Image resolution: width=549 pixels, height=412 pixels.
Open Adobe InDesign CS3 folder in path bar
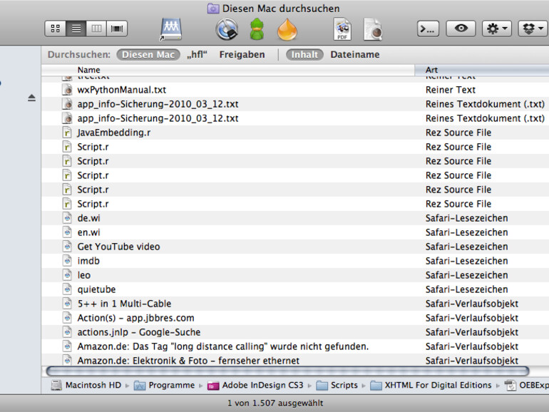260,385
